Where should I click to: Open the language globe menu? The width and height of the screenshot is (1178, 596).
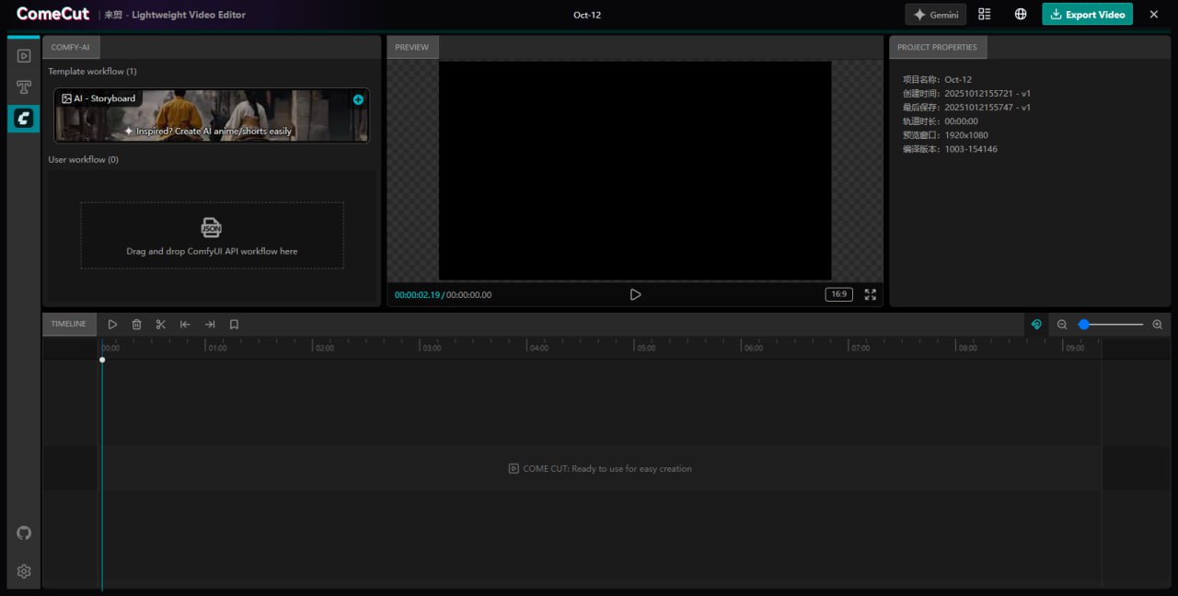click(x=1021, y=15)
